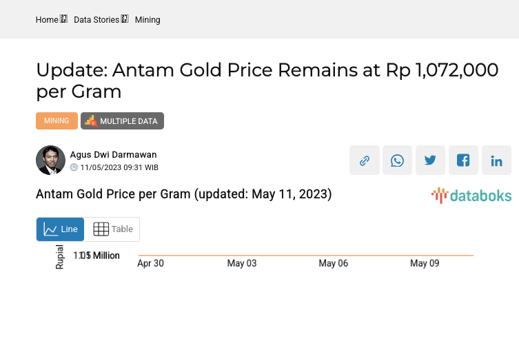Viewport: 519px width, 343px height.
Task: Open Home breadcrumb link
Action: (x=47, y=20)
